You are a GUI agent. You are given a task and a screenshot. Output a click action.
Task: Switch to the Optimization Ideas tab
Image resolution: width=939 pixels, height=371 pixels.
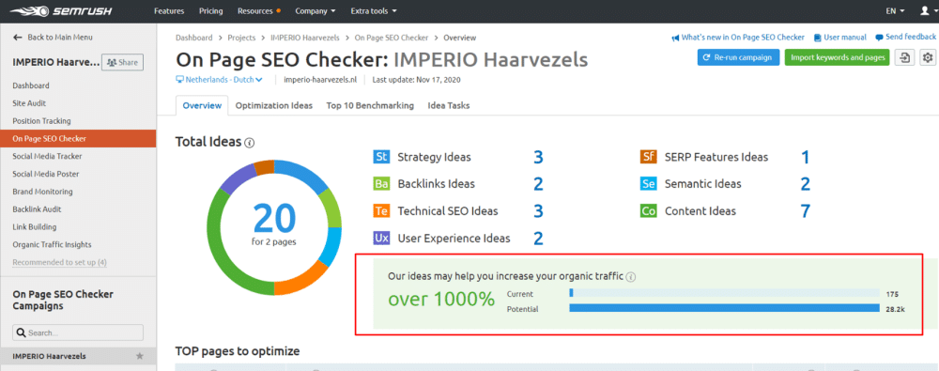point(273,105)
